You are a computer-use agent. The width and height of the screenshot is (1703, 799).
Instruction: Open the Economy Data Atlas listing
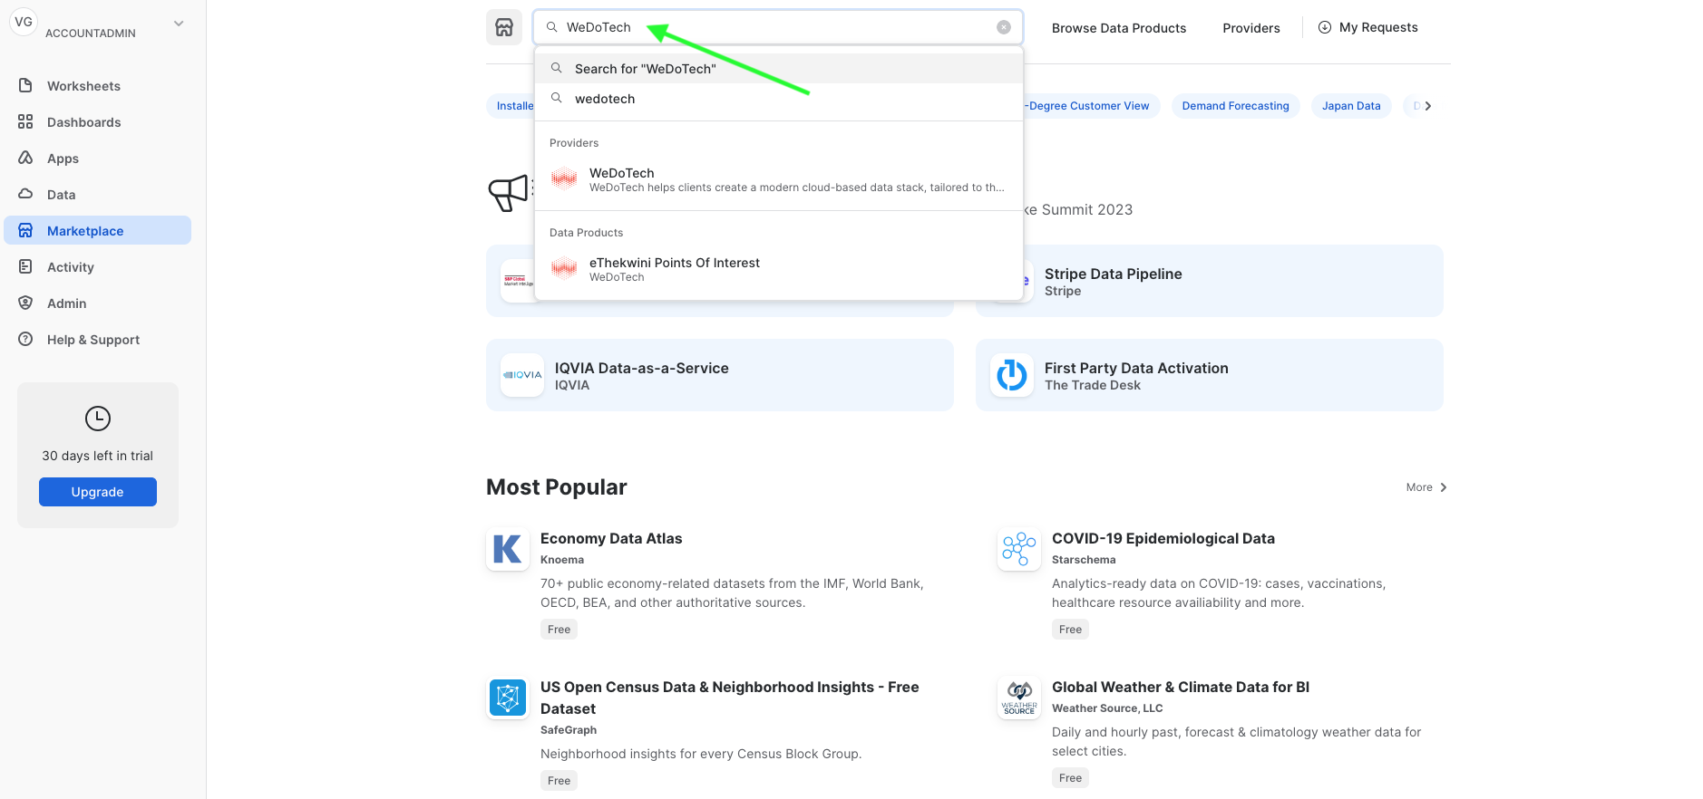click(611, 538)
